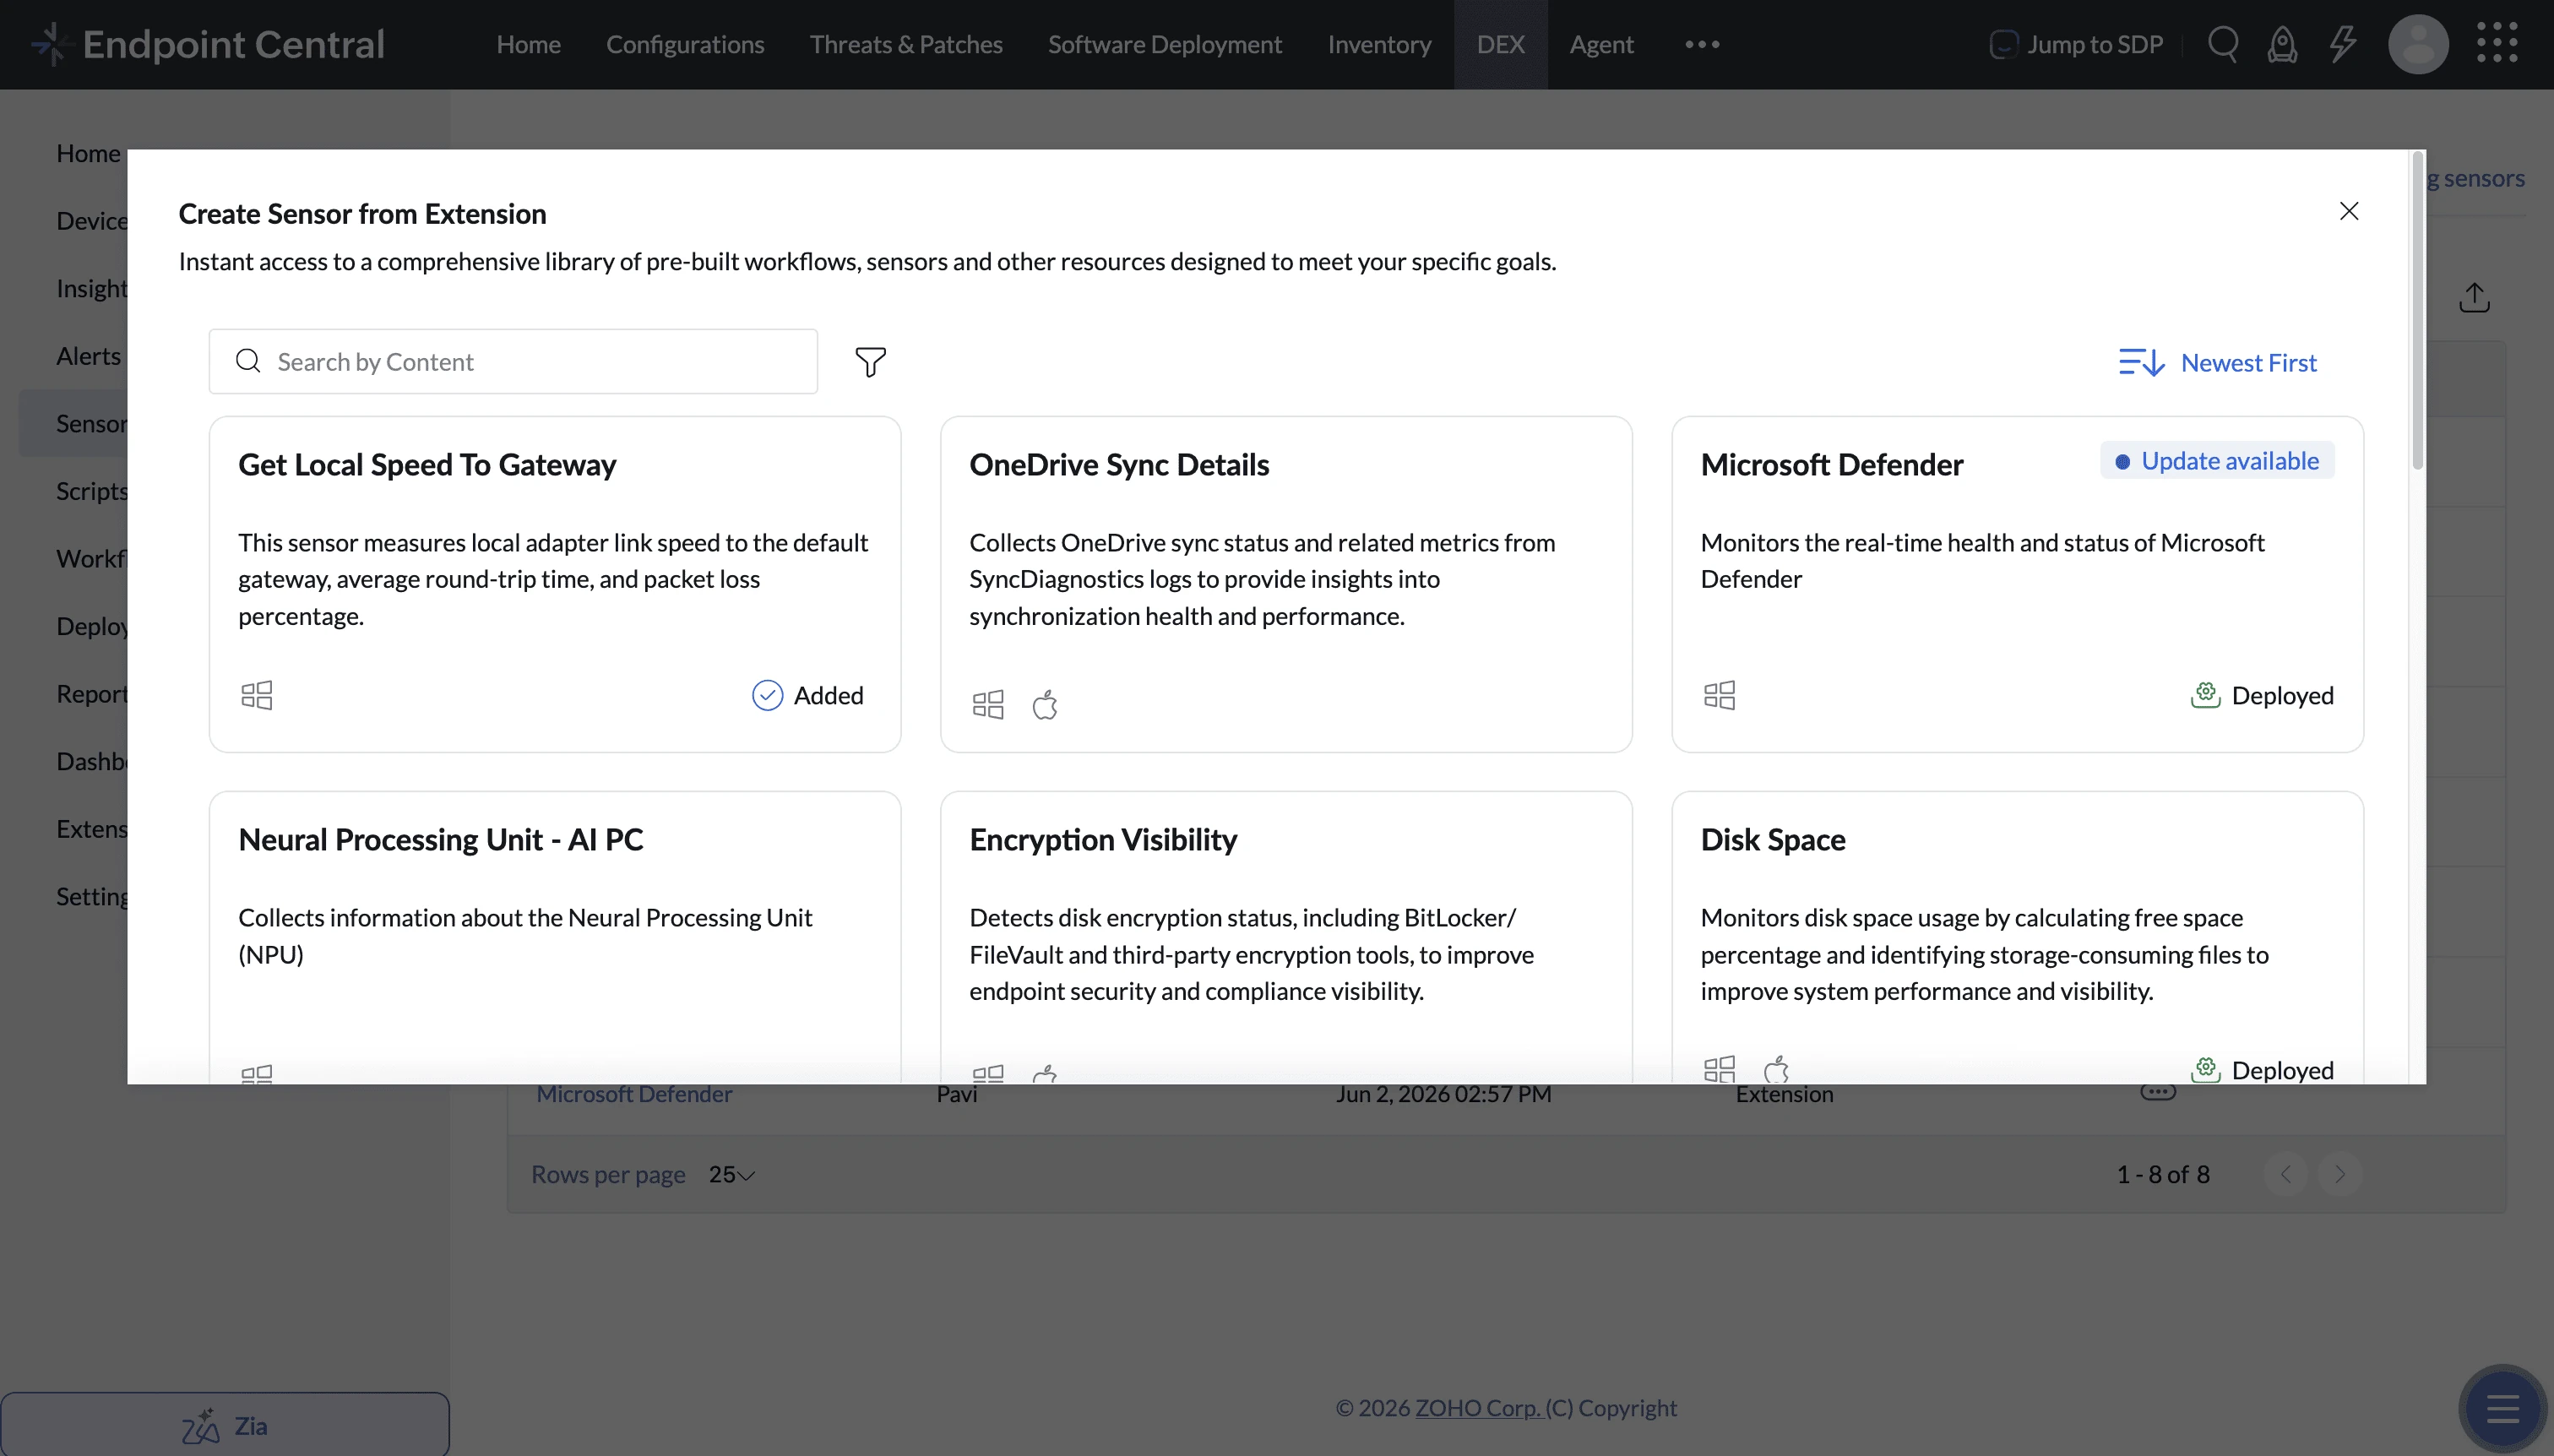
Task: Go to previous page arrow
Action: coord(2285,1174)
